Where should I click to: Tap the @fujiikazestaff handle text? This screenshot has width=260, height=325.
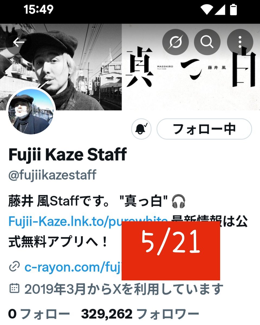(x=52, y=175)
